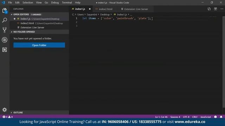Viewport: 225px width, 126px height.
Task: Click Sayantini in the breadcrumb path
Action: [92, 14]
